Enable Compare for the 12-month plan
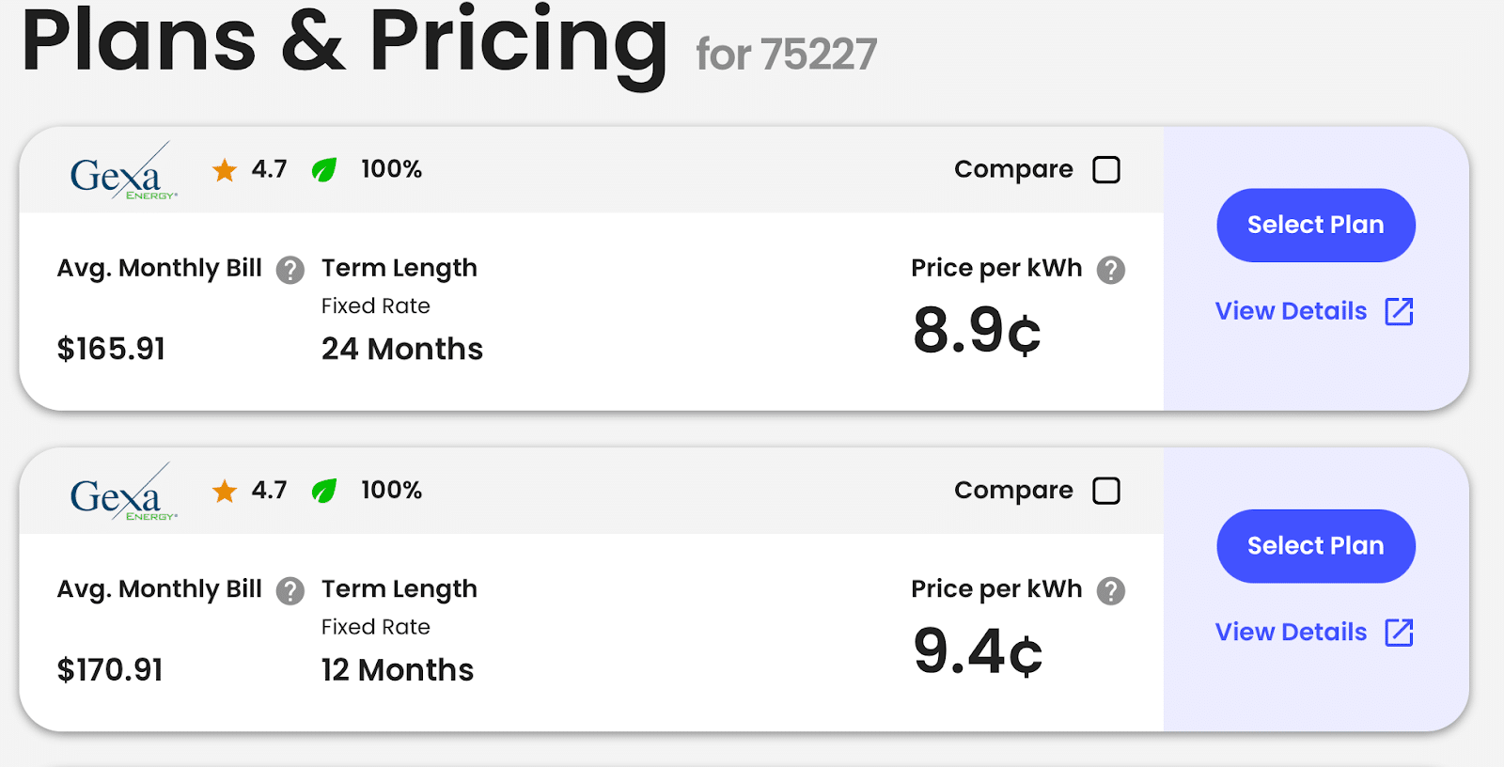The height and width of the screenshot is (767, 1504). click(x=1106, y=490)
